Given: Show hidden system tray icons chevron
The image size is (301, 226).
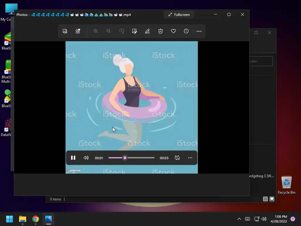Looking at the screenshot, I should click(x=239, y=219).
